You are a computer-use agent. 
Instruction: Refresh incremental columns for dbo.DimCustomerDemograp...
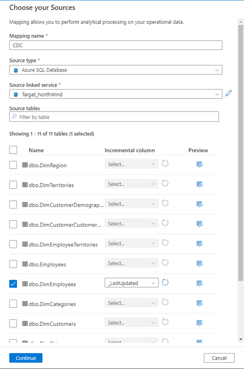point(165,203)
